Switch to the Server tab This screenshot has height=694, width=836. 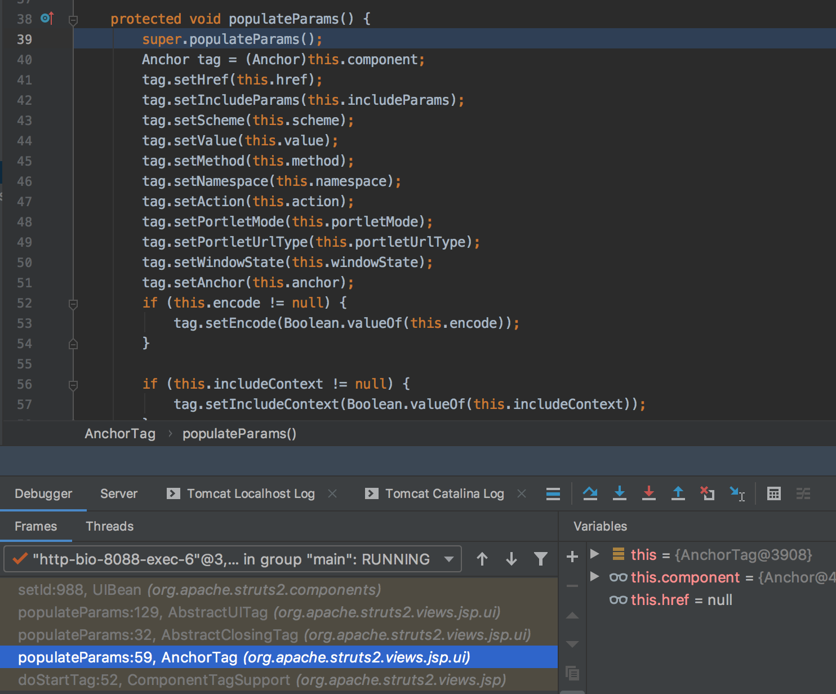point(119,494)
